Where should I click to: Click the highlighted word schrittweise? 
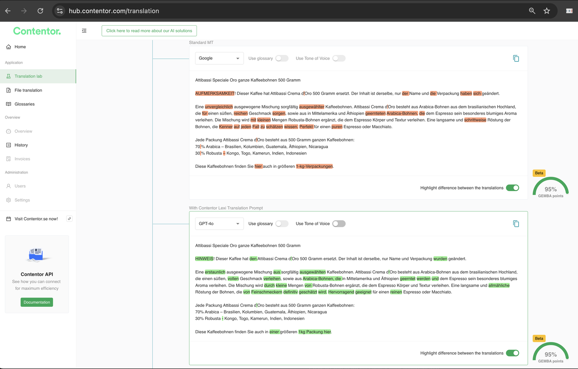tap(475, 120)
